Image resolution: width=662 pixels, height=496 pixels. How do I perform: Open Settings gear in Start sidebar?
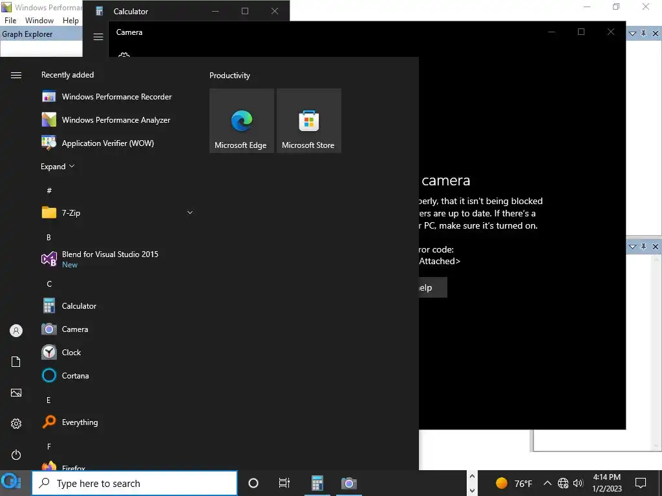[x=16, y=424]
